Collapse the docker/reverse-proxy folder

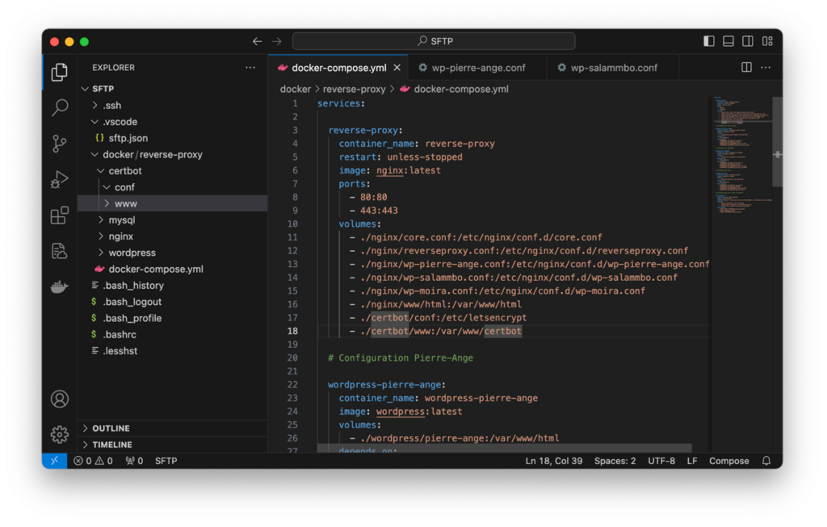173,154
